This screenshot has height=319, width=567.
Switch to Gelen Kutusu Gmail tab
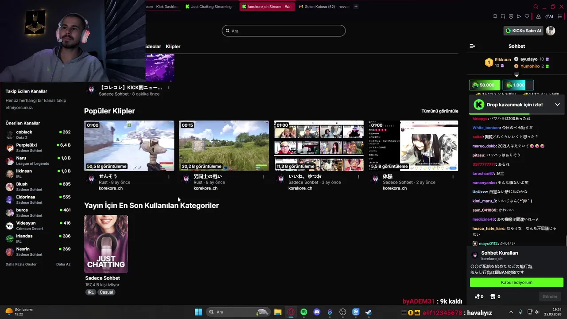click(x=324, y=7)
